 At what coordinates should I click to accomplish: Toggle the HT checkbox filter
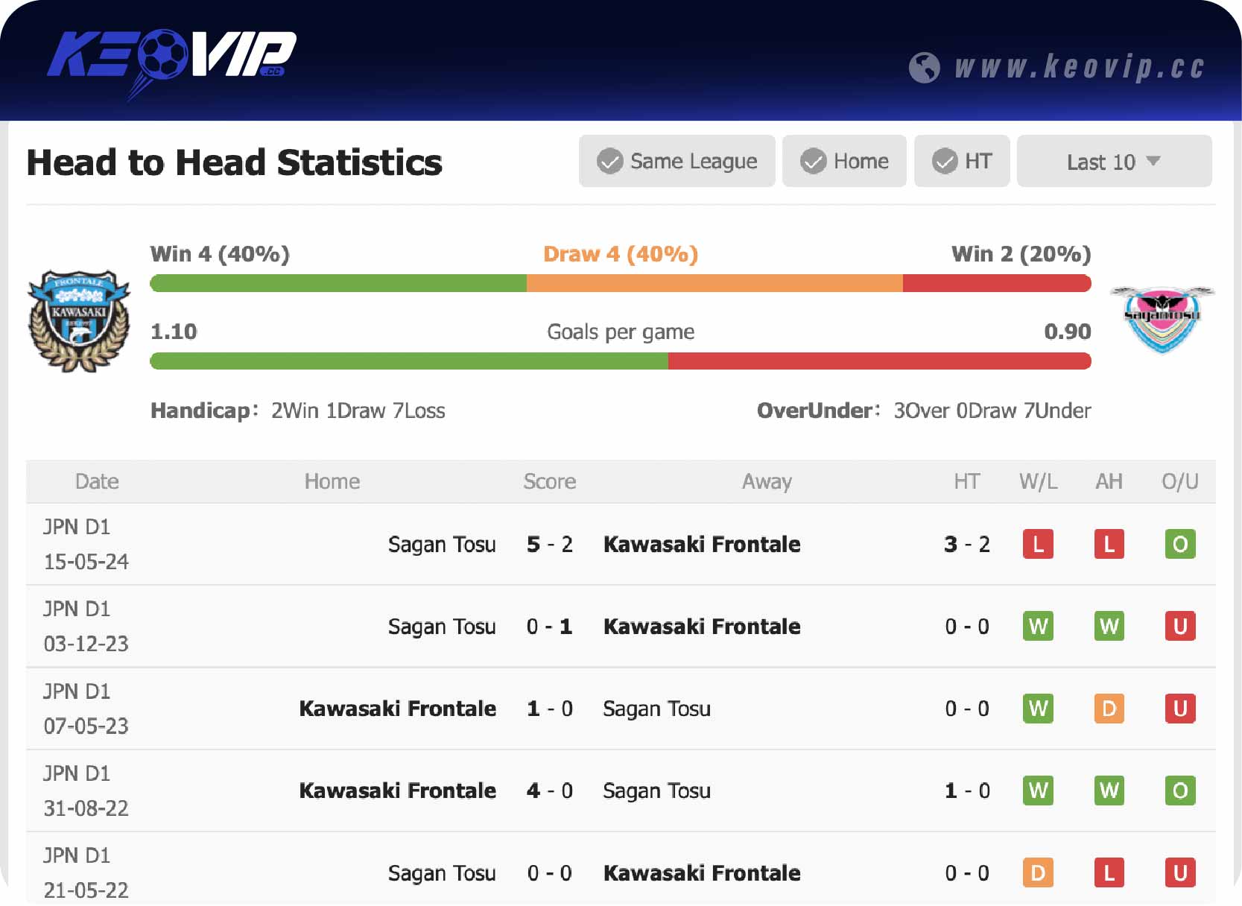[961, 161]
